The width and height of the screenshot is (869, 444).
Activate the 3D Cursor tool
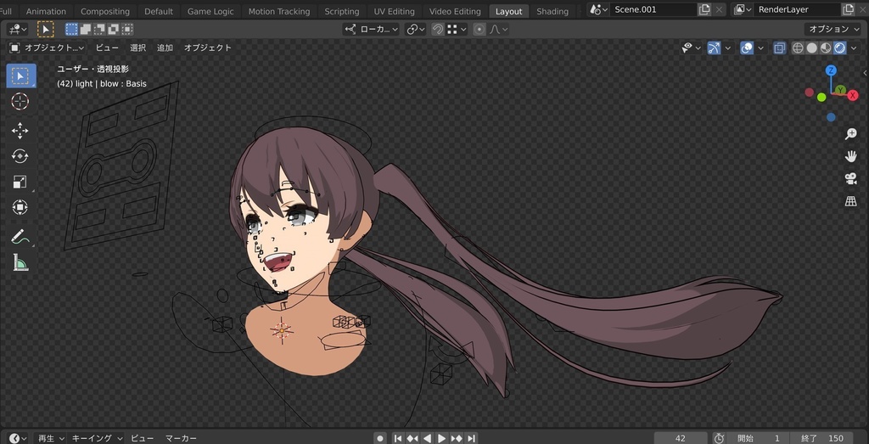(20, 101)
